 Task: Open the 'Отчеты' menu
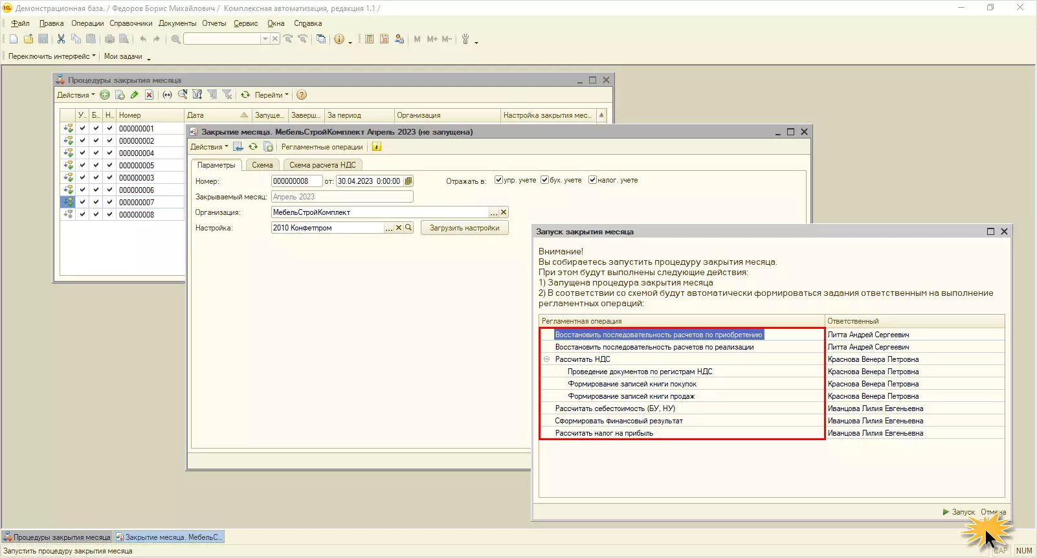pos(214,23)
